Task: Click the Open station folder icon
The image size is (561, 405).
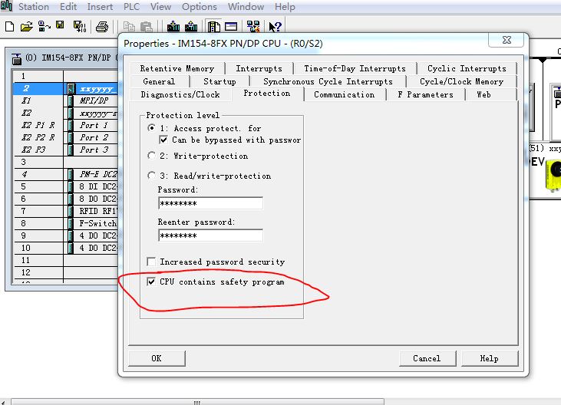Action: click(x=26, y=26)
